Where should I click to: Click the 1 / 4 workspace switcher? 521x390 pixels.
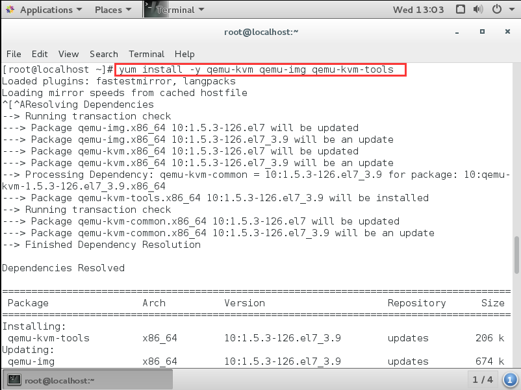click(483, 379)
